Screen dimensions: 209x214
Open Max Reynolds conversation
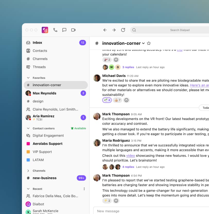56,93
